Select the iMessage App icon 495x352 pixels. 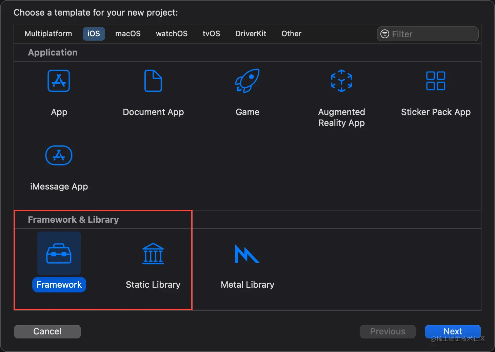[x=59, y=155]
